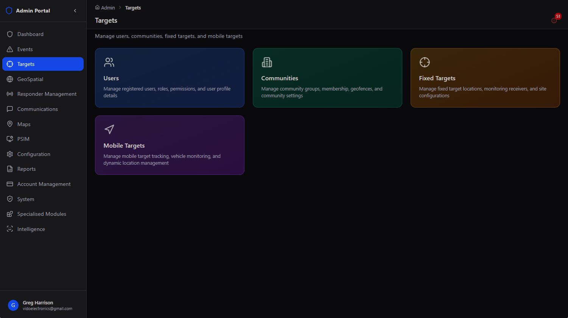Click the Intelligence scan-face icon

pyautogui.click(x=10, y=229)
